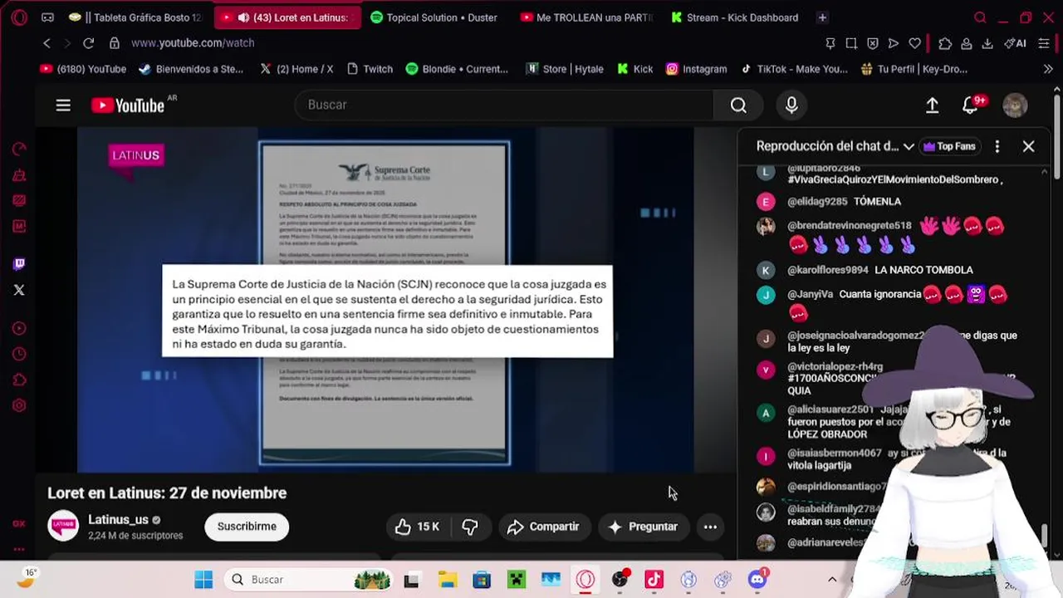Image resolution: width=1063 pixels, height=598 pixels.
Task: Add page to favorites with heart icon
Action: (x=914, y=43)
